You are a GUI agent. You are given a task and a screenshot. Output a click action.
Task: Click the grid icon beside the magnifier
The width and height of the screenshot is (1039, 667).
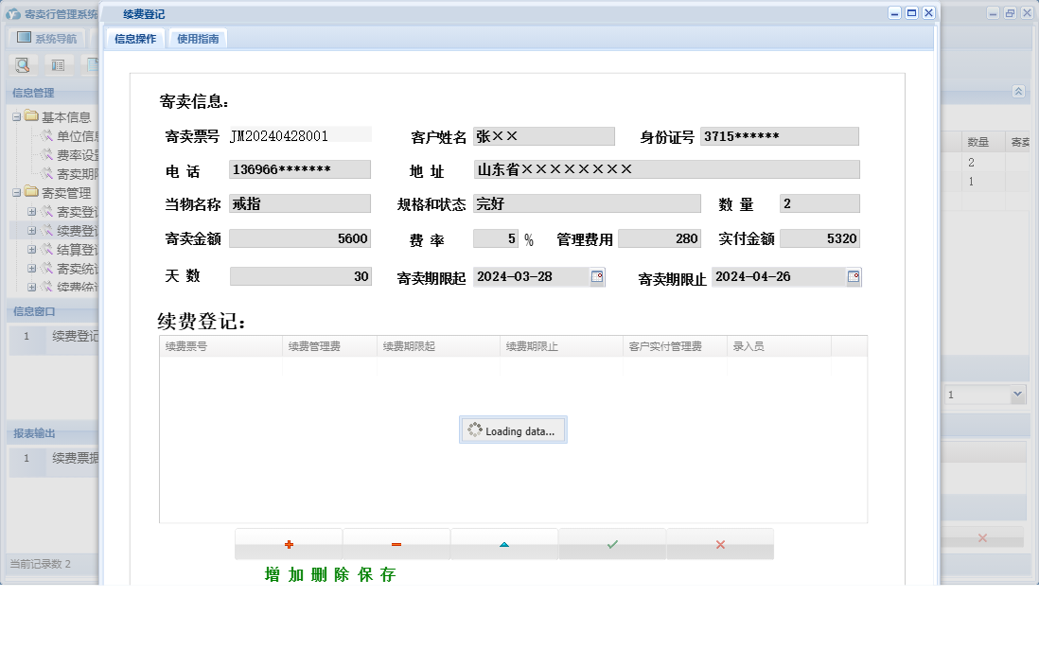click(59, 64)
